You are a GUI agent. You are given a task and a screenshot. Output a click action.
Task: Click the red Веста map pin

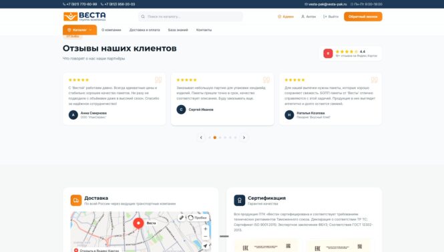[x=138, y=224]
